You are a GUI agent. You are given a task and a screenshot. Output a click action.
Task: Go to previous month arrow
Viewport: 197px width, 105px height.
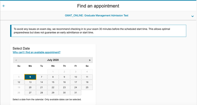pos(16,60)
